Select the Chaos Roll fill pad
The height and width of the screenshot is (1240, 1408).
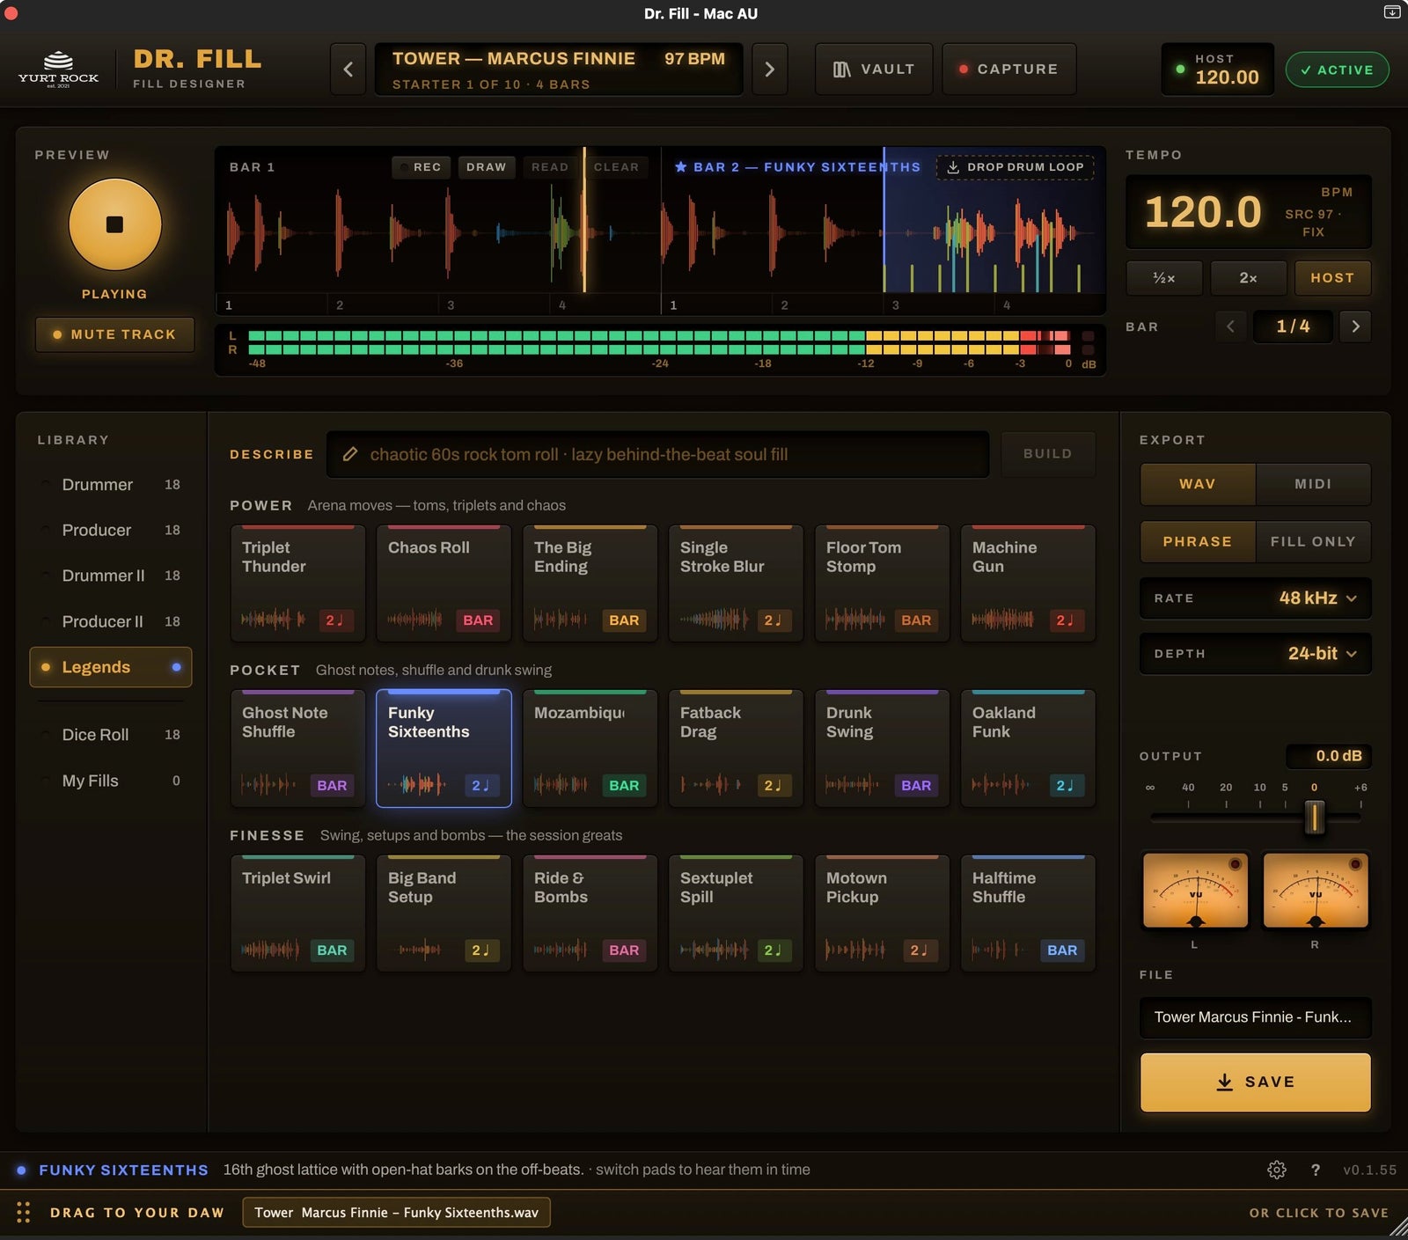tap(444, 583)
